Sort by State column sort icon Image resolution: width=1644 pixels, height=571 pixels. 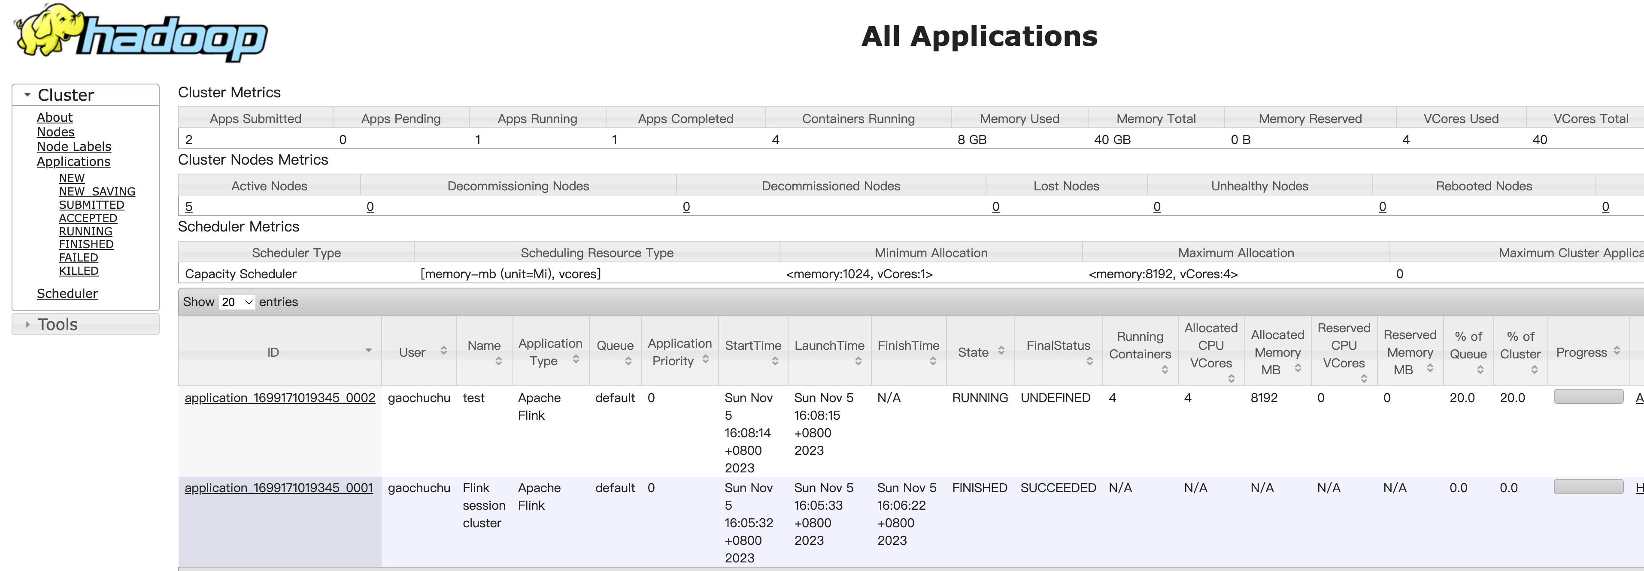(x=1001, y=351)
